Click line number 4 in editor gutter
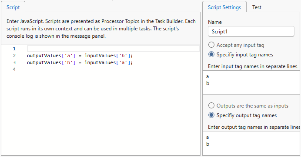Image resolution: width=301 pixels, height=157 pixels. pyautogui.click(x=14, y=69)
